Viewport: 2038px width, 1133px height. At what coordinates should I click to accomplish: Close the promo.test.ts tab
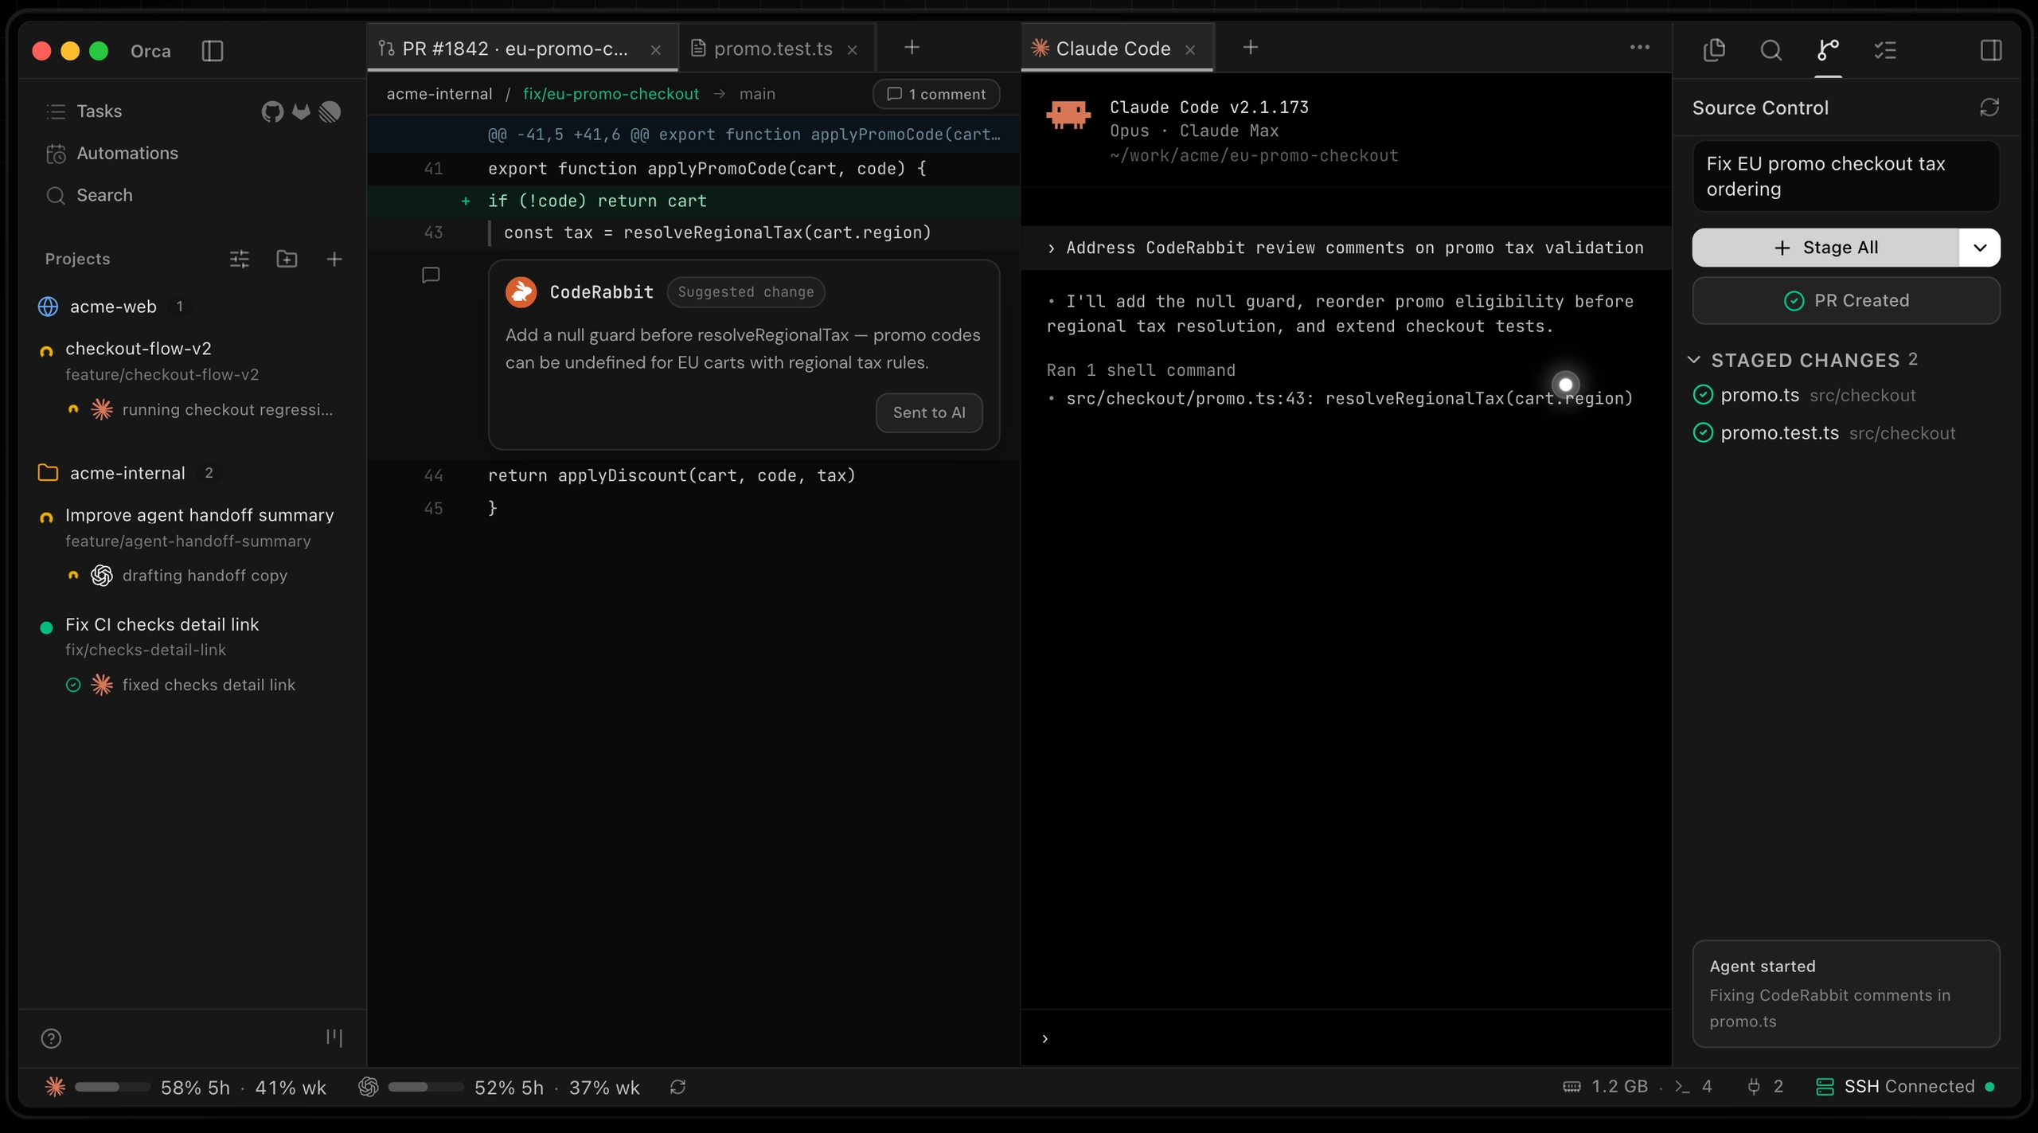coord(853,49)
